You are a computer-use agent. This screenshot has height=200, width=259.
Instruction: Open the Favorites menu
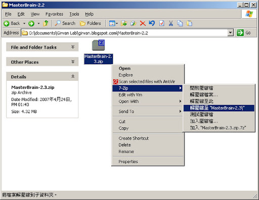tap(54, 14)
